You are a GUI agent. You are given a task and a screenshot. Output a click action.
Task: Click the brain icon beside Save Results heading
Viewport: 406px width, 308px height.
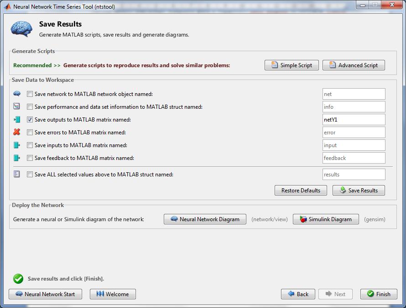pos(21,29)
